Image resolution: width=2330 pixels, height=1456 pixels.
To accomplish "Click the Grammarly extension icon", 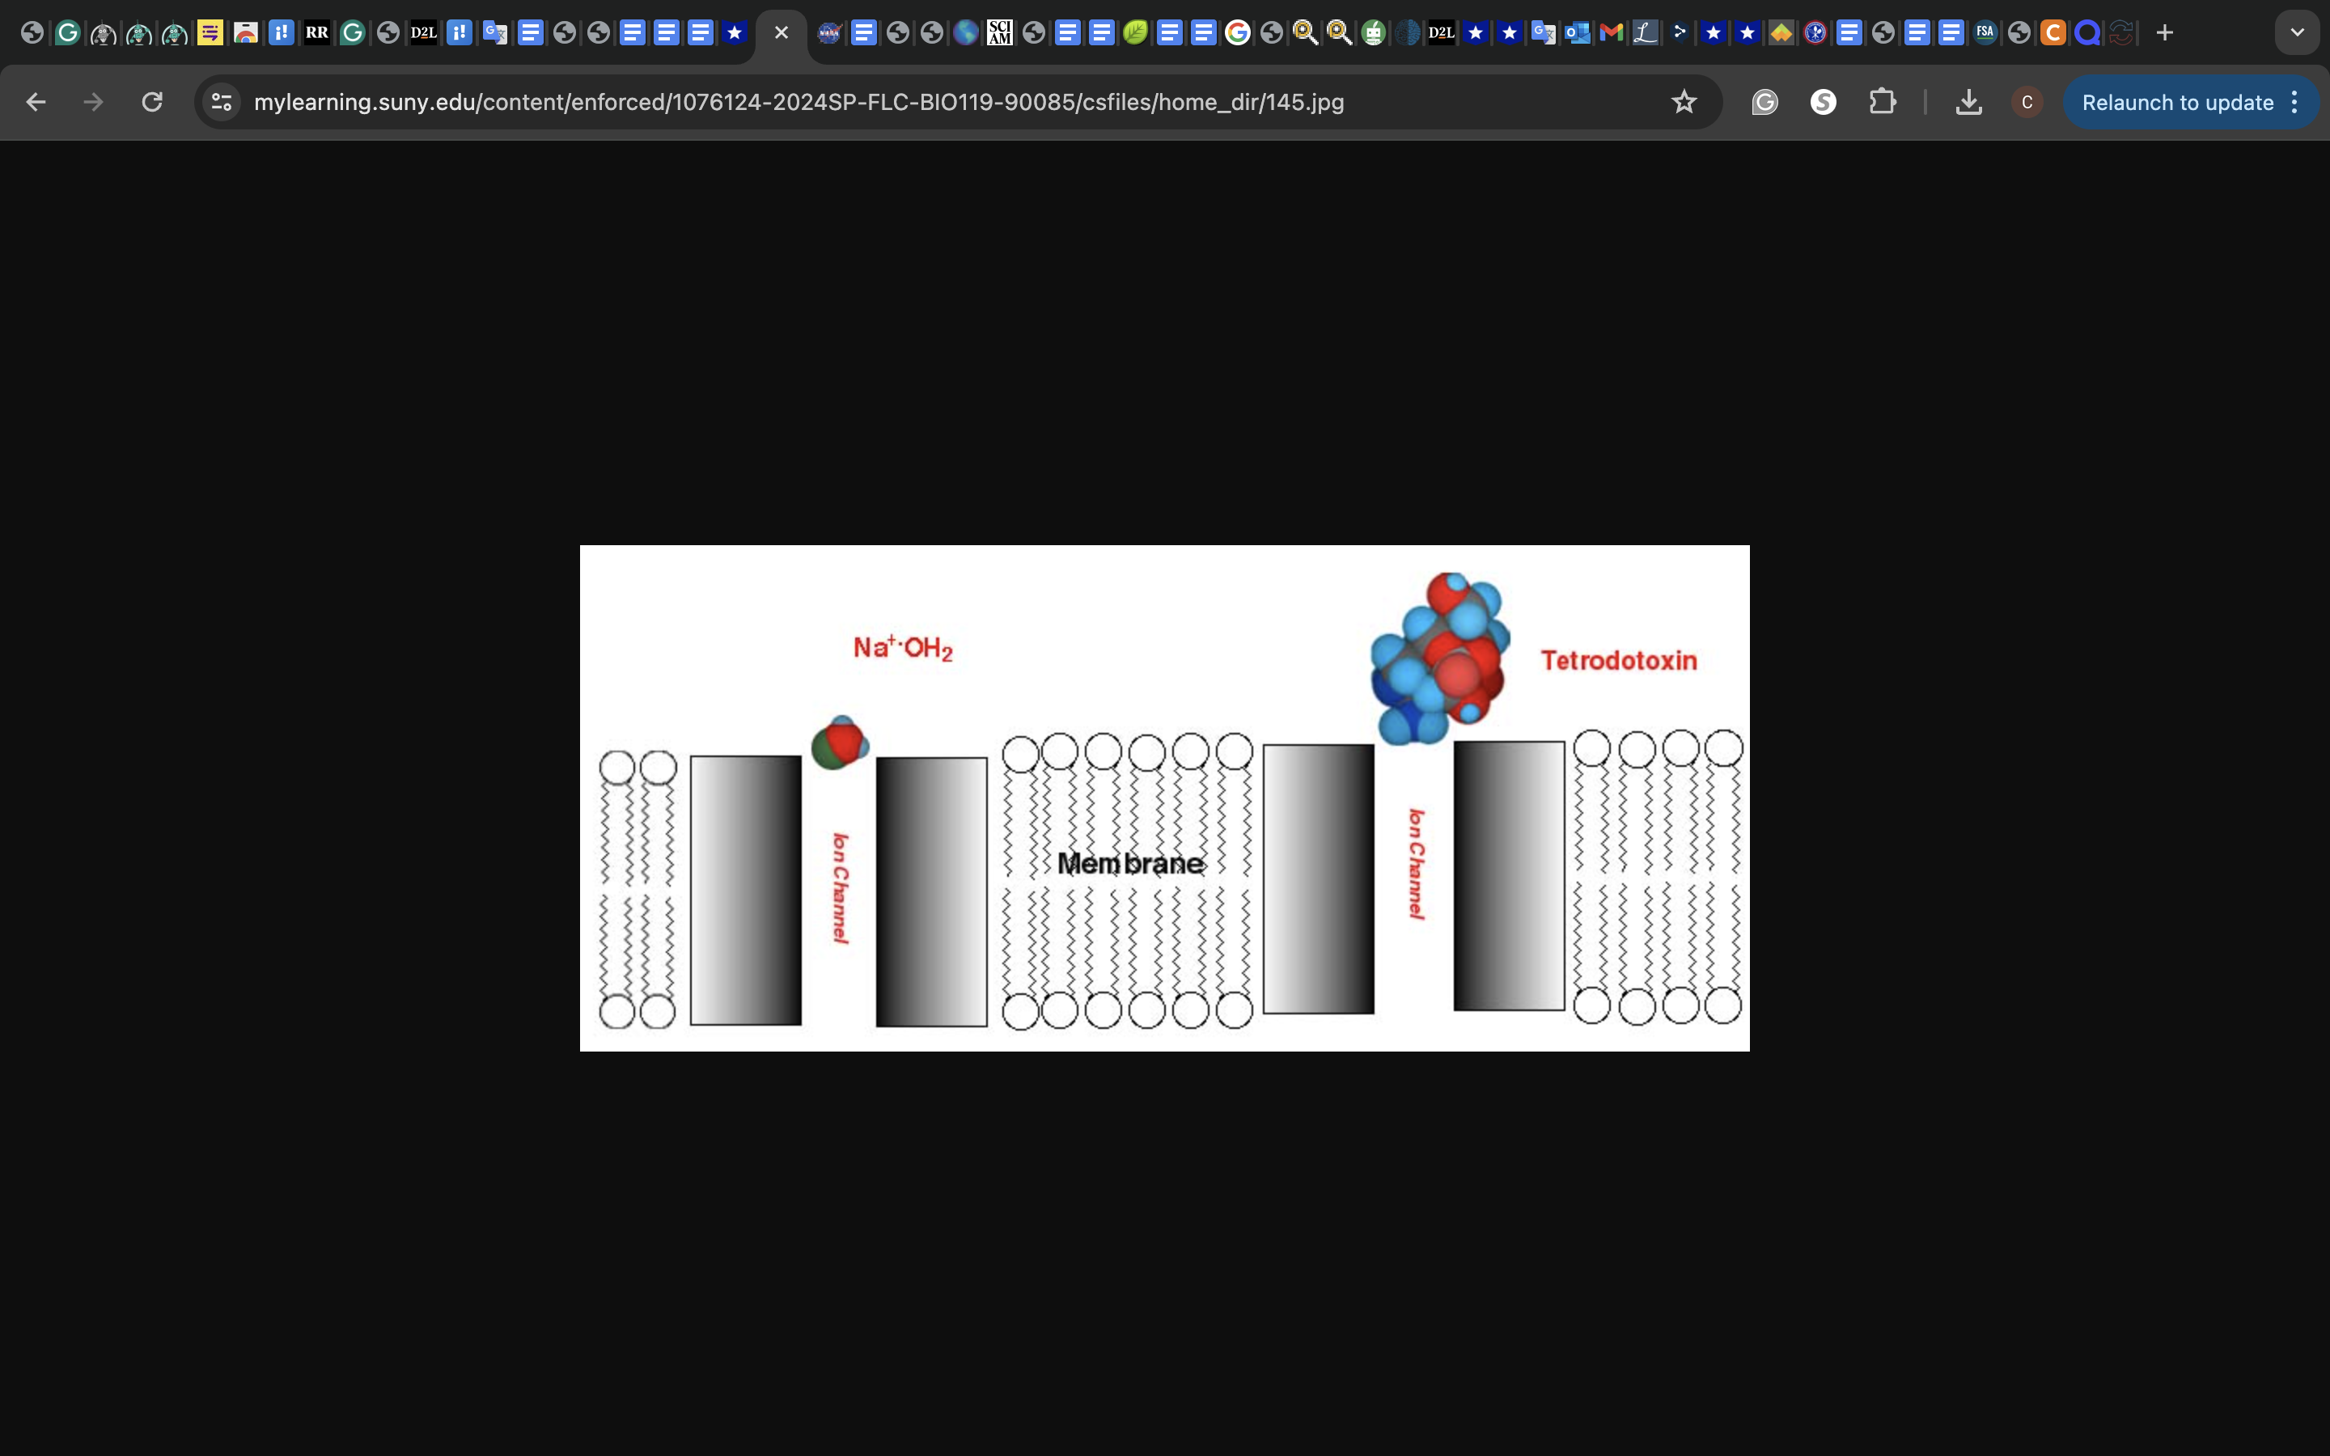I will [1764, 102].
